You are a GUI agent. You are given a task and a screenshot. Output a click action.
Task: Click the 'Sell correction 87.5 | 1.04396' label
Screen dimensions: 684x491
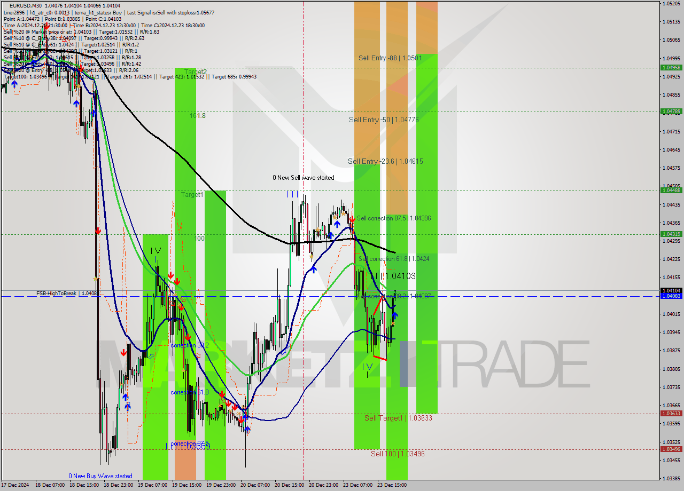pyautogui.click(x=394, y=218)
